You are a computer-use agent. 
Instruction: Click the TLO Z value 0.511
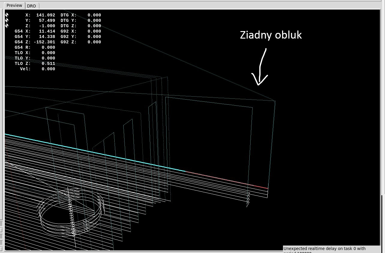coord(48,63)
